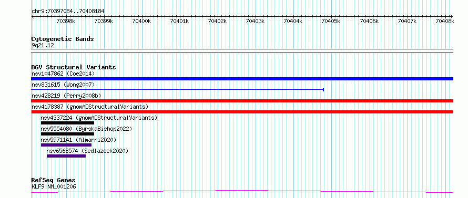Click the 9q21.12 cytogenetic band label

click(43, 46)
